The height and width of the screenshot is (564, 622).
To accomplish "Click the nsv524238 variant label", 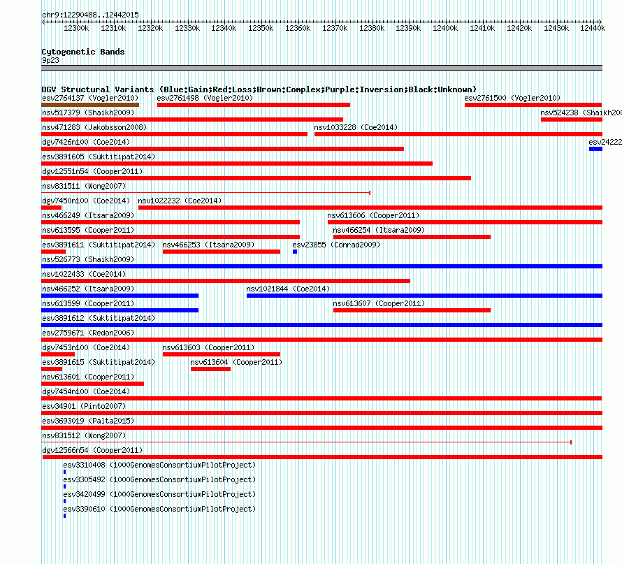I will 581,113.
